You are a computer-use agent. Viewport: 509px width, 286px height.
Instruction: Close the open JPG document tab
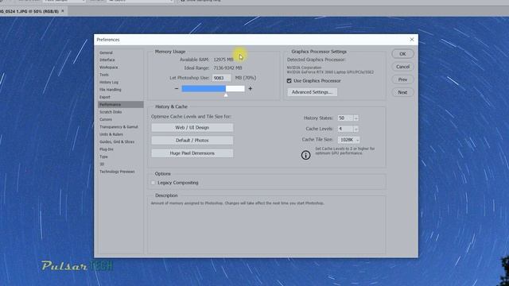click(x=63, y=11)
